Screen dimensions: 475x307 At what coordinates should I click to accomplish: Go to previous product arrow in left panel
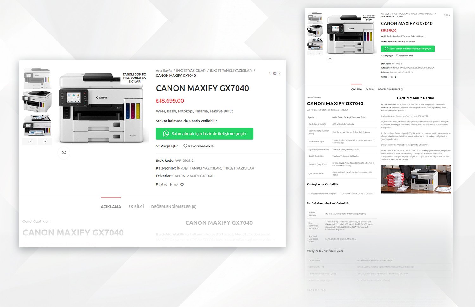(270, 73)
